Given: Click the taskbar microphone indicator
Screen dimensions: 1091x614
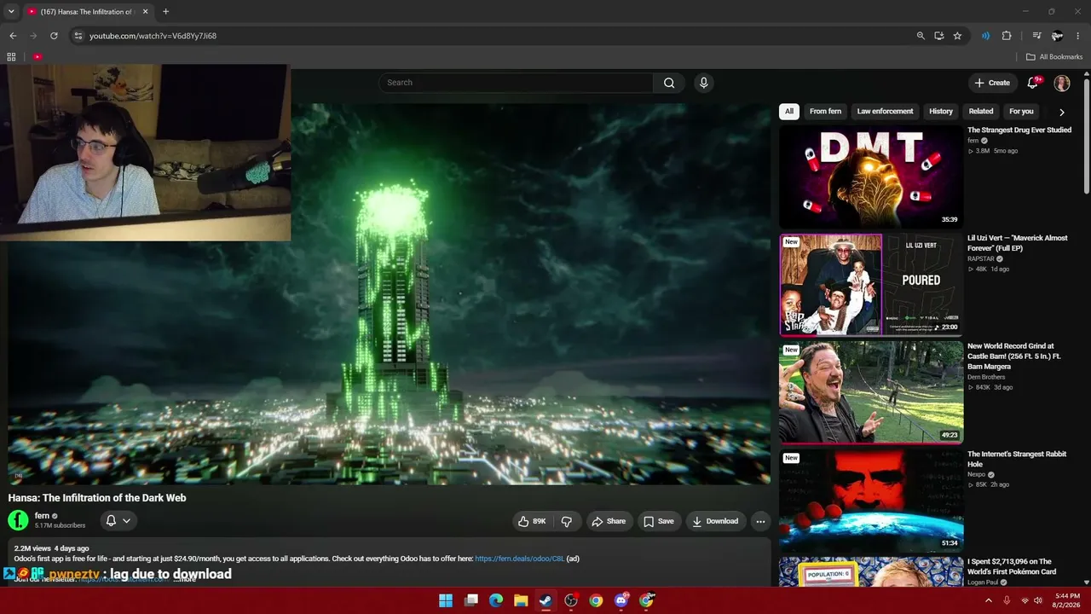Looking at the screenshot, I should pos(1007,600).
